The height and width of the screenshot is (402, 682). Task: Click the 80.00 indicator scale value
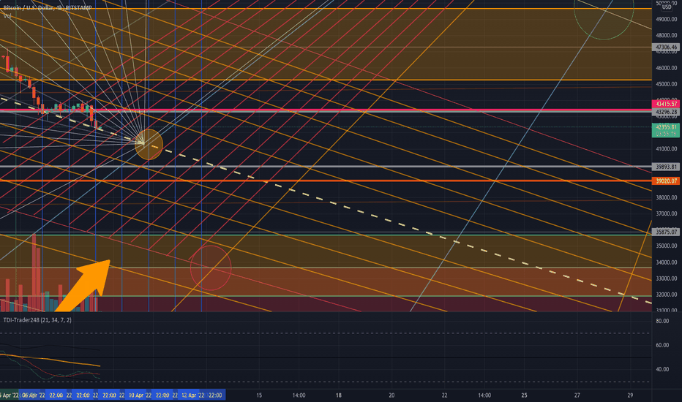[662, 321]
